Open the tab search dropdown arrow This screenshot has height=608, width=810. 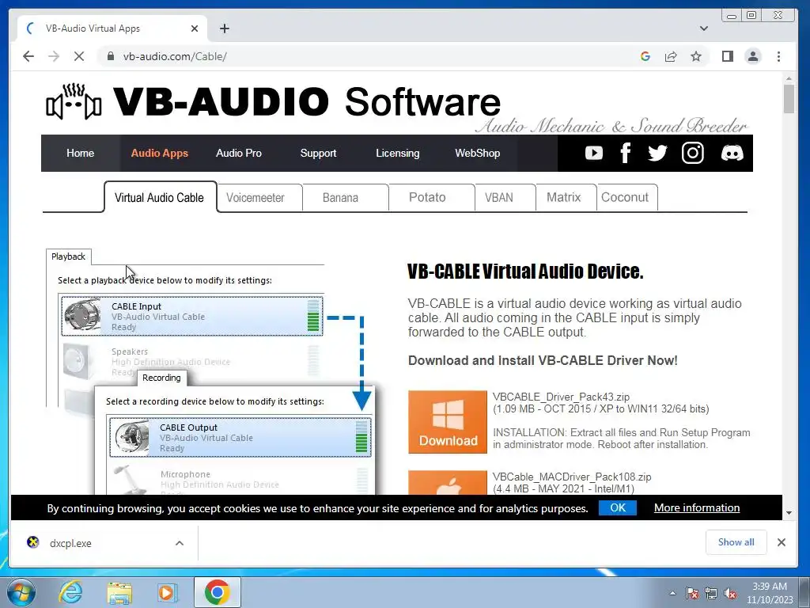[703, 28]
